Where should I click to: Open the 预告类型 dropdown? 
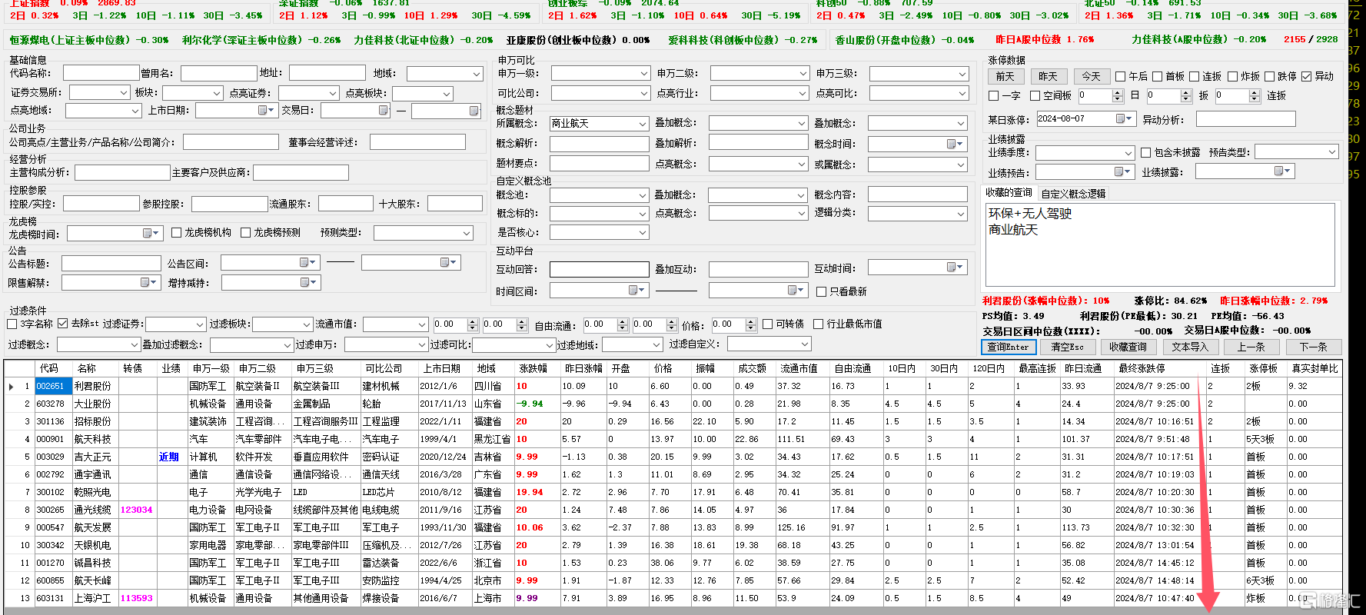tap(1333, 152)
